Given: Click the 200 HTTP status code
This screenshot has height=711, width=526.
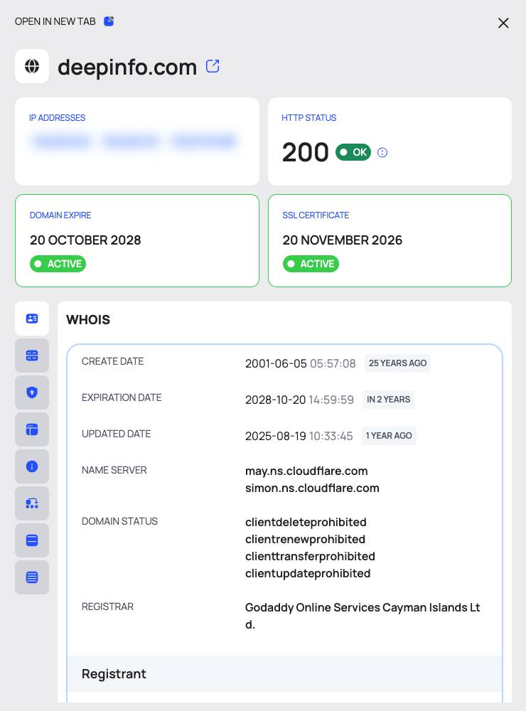Looking at the screenshot, I should coord(305,152).
